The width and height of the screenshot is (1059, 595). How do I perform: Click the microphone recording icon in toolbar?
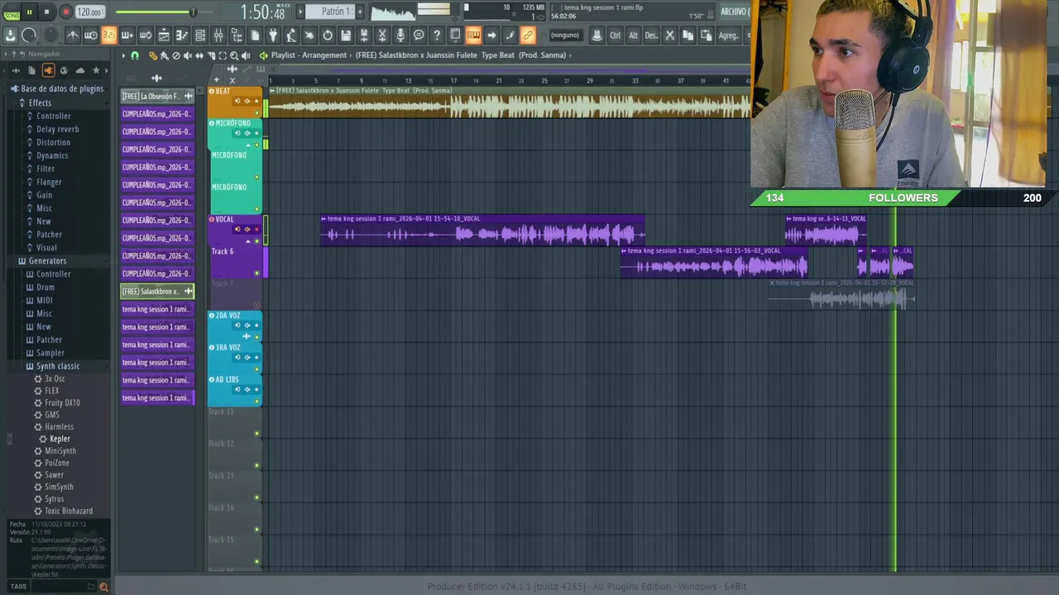pos(400,35)
